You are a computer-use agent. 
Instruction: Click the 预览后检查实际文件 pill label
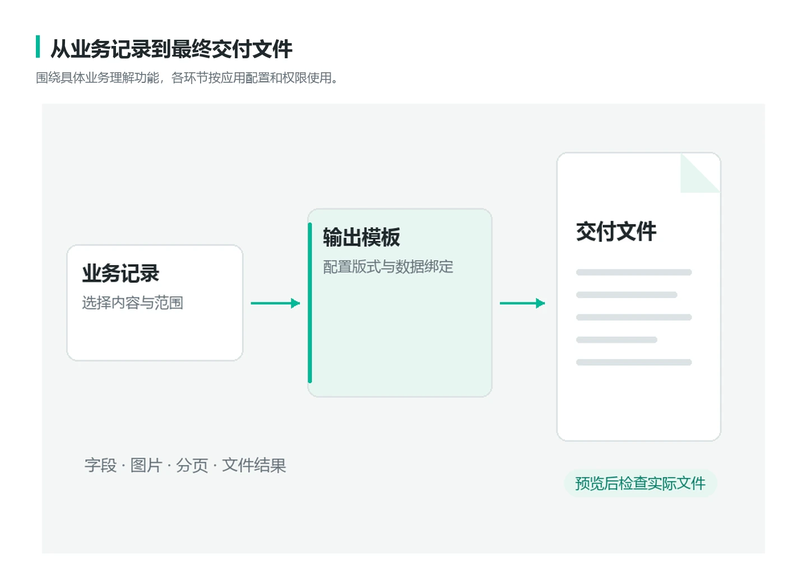coord(640,483)
